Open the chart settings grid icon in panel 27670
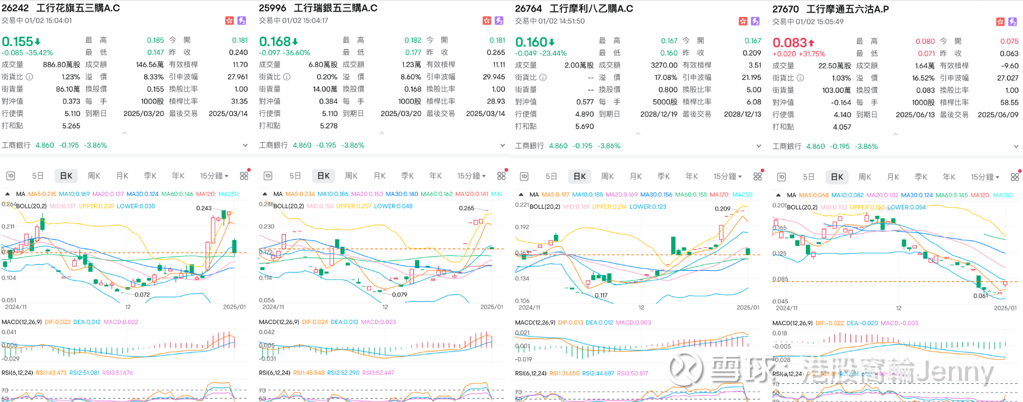Image resolution: width=1023 pixels, height=402 pixels. click(1015, 177)
